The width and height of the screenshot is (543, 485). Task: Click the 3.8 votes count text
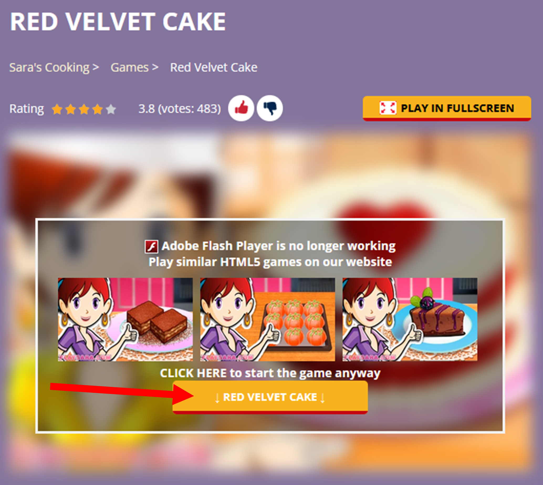coord(180,109)
